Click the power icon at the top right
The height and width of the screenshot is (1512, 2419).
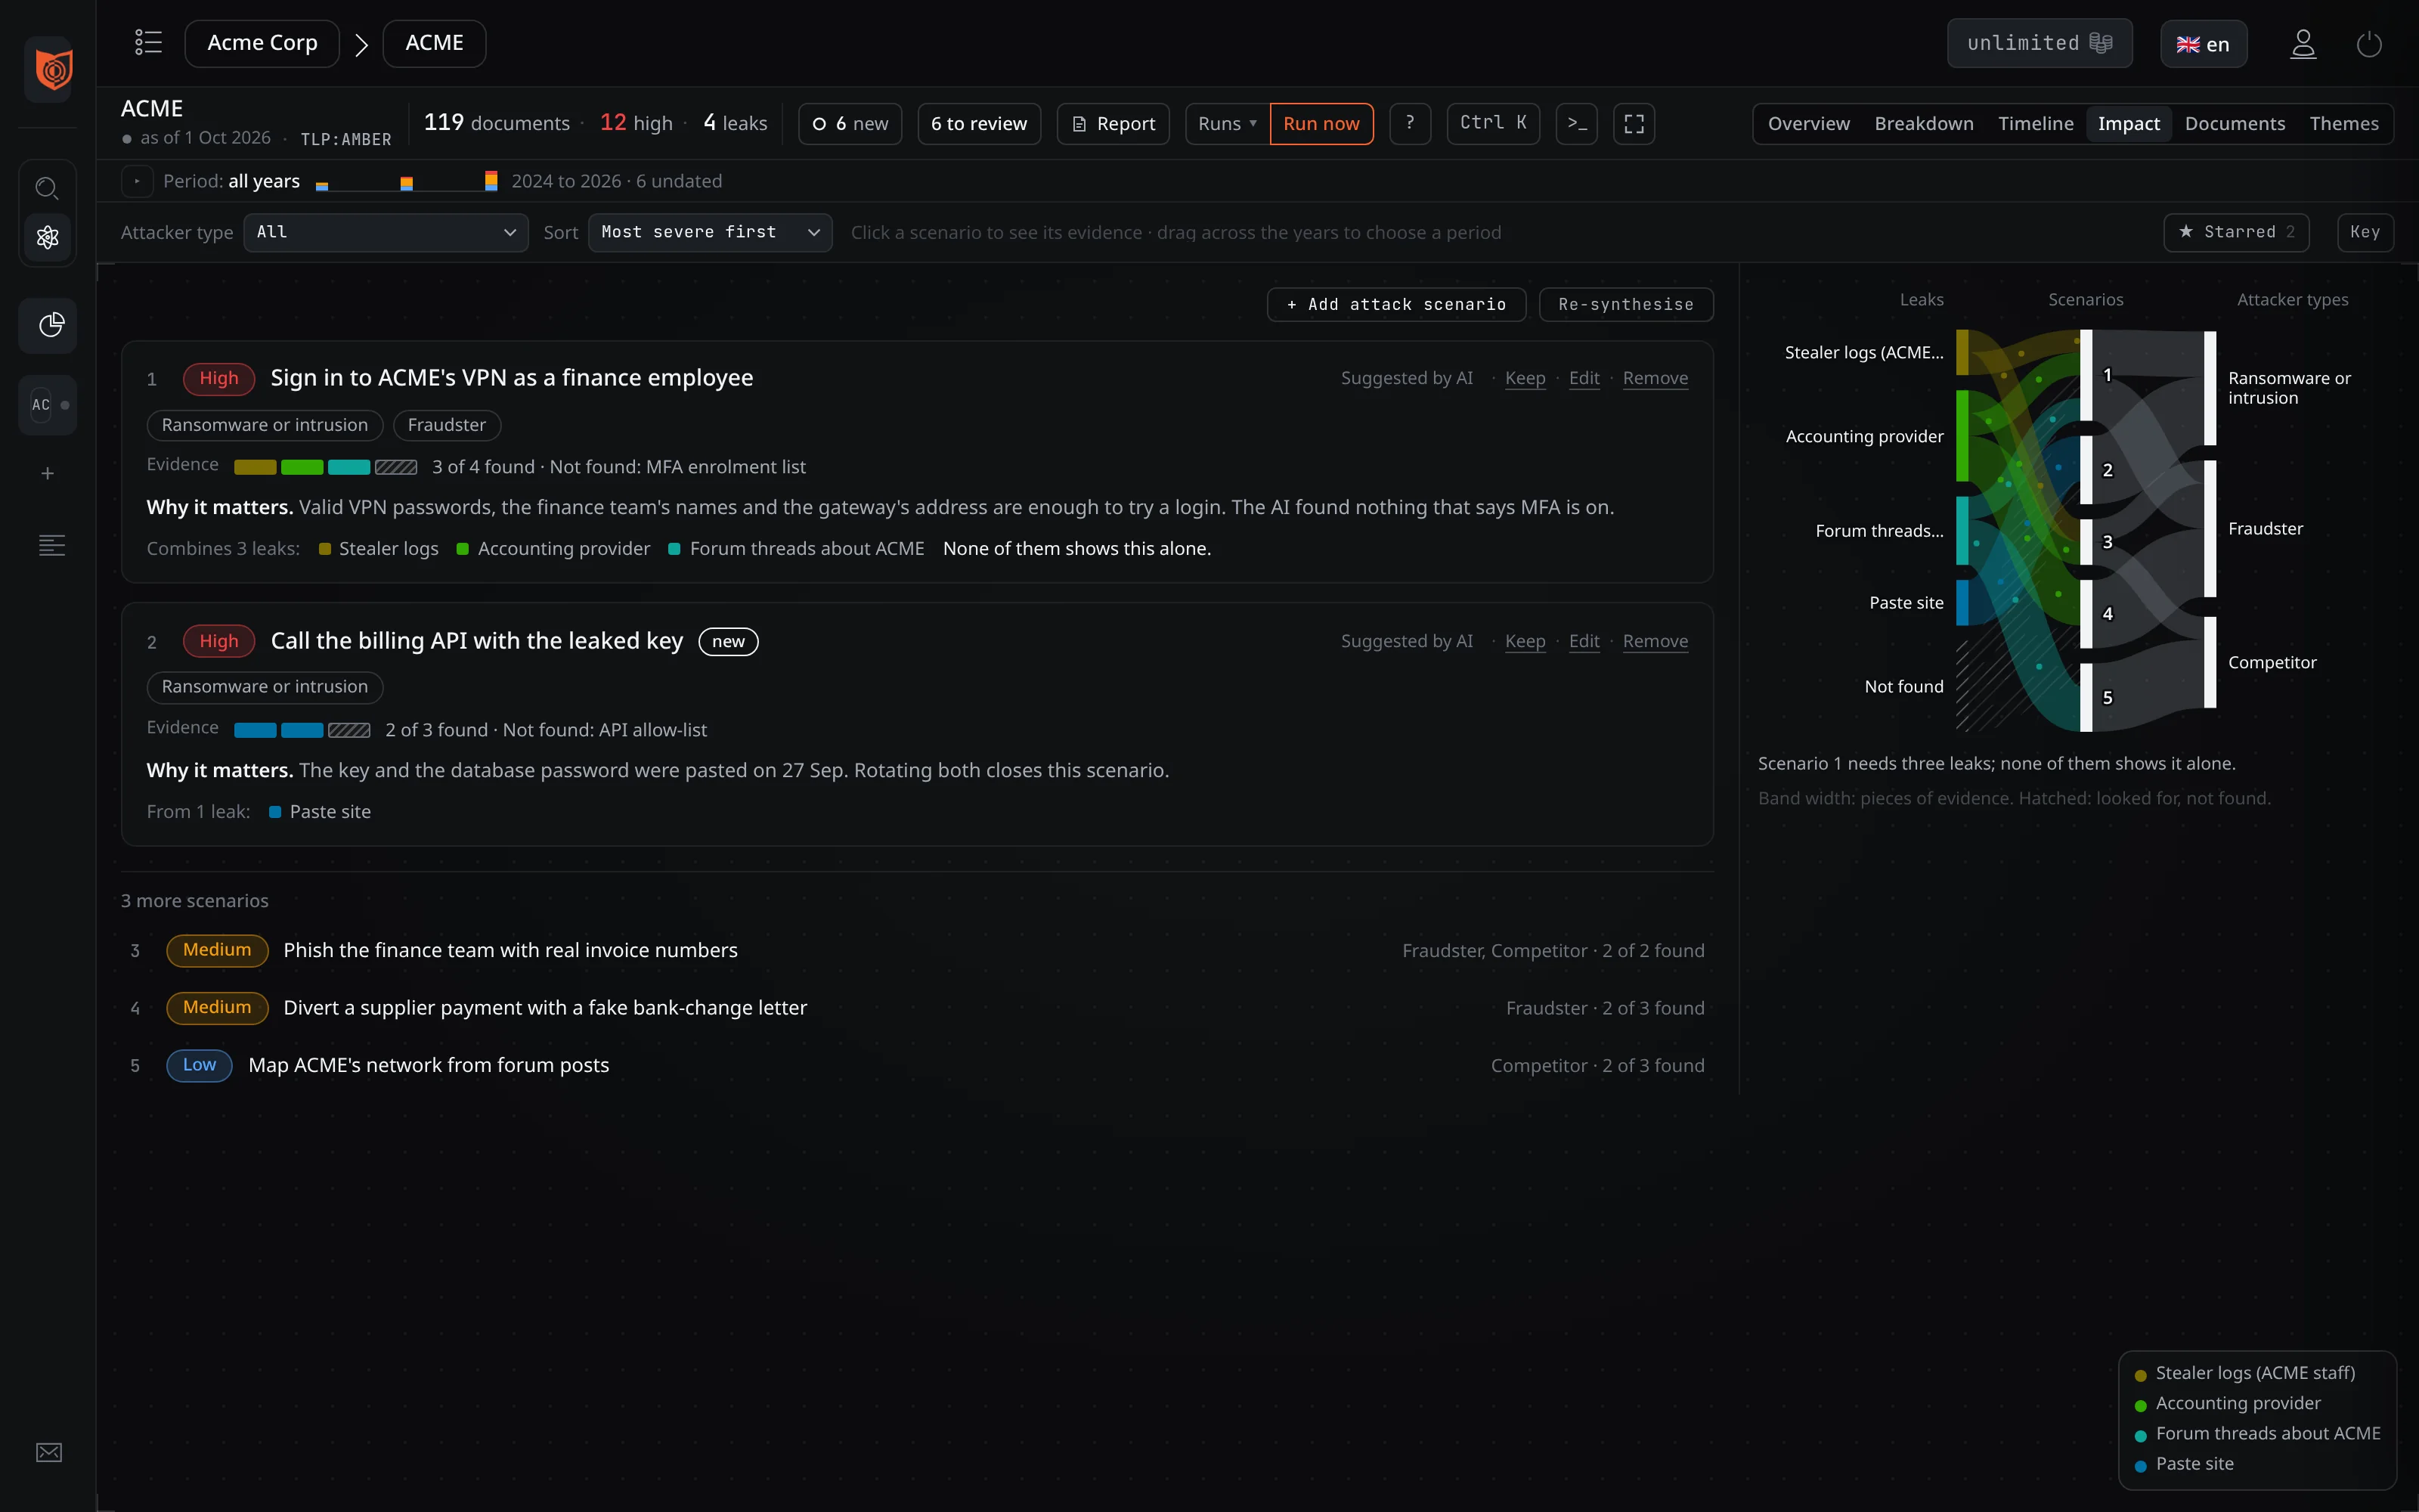2369,44
